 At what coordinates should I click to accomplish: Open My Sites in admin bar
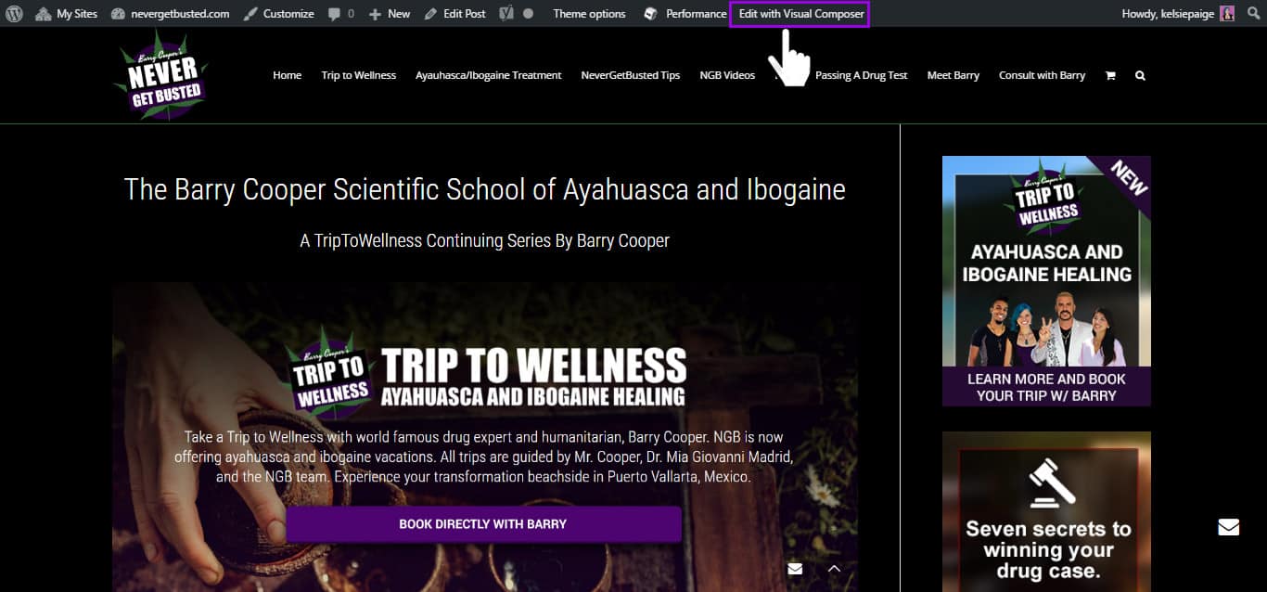[x=67, y=14]
